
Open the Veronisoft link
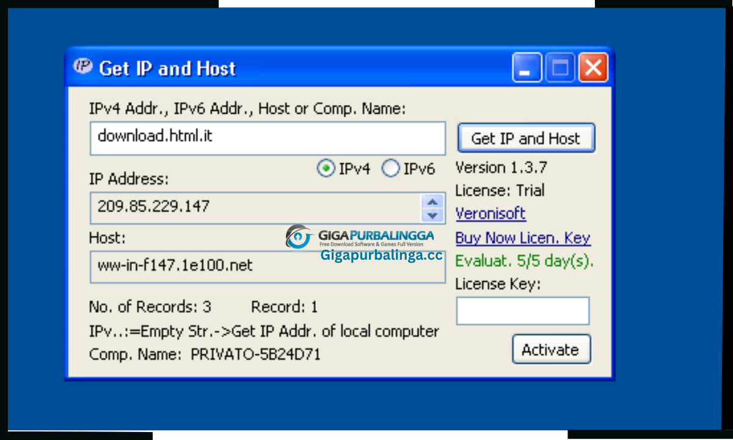[490, 213]
